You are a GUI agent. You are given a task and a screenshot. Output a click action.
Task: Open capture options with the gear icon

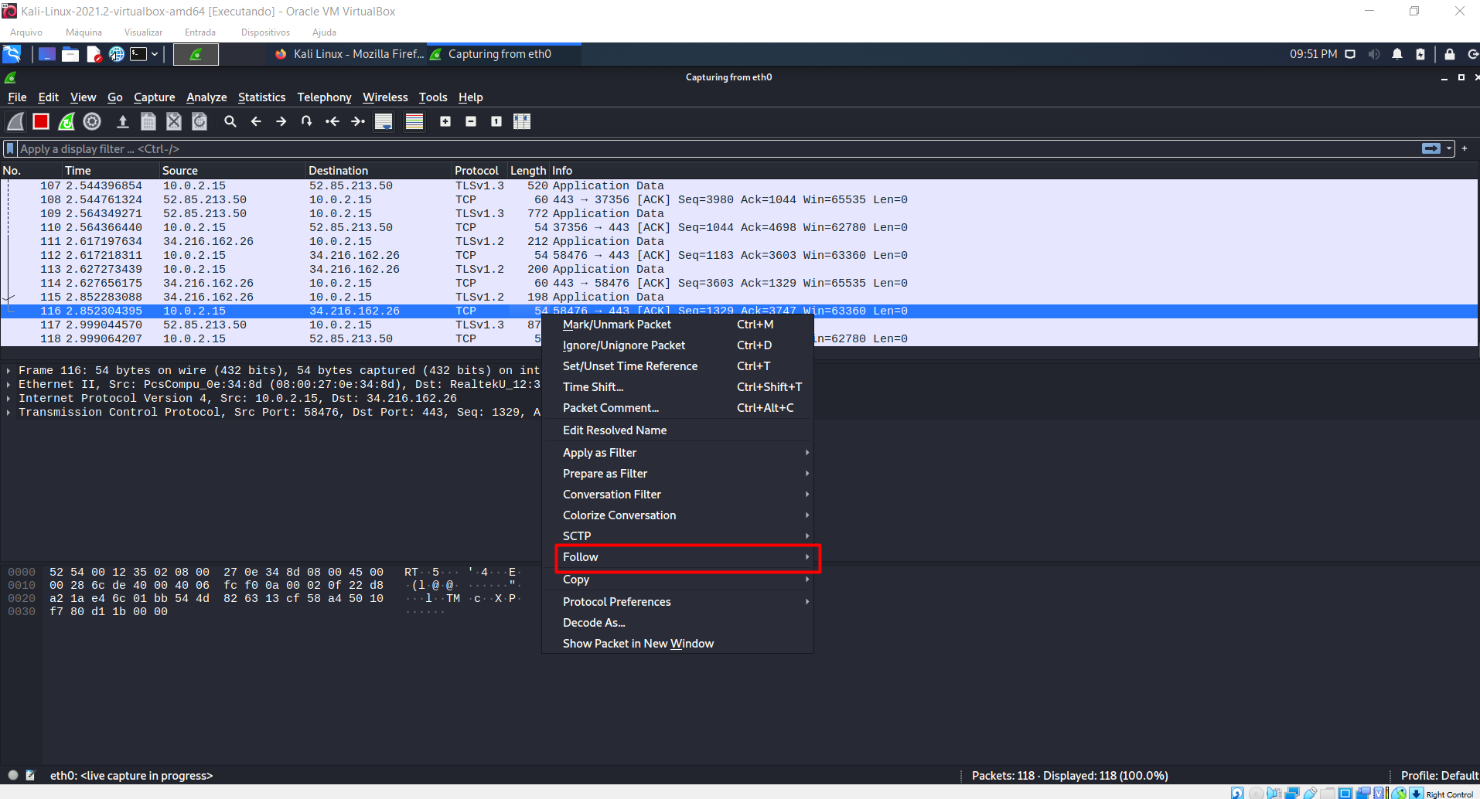[92, 121]
